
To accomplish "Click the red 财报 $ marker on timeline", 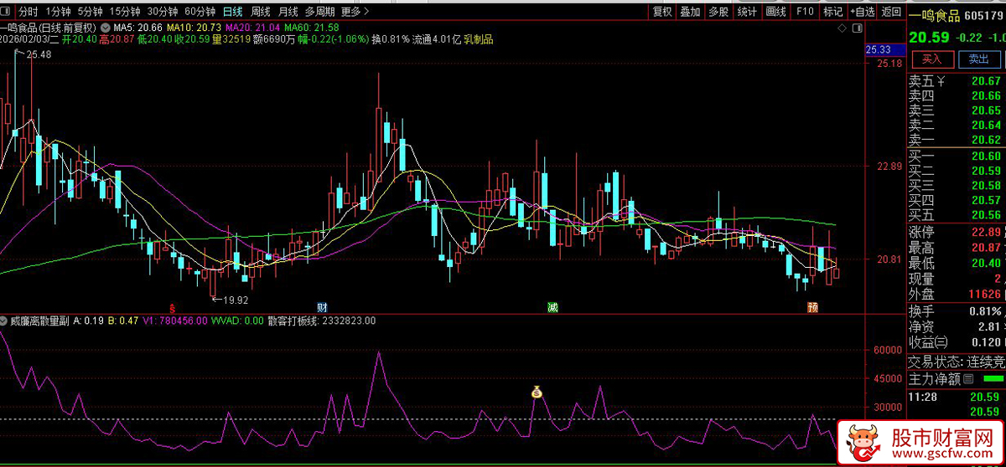I will point(173,307).
